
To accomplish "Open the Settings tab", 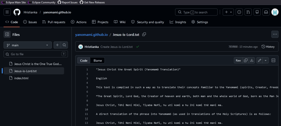I will click(200, 22).
